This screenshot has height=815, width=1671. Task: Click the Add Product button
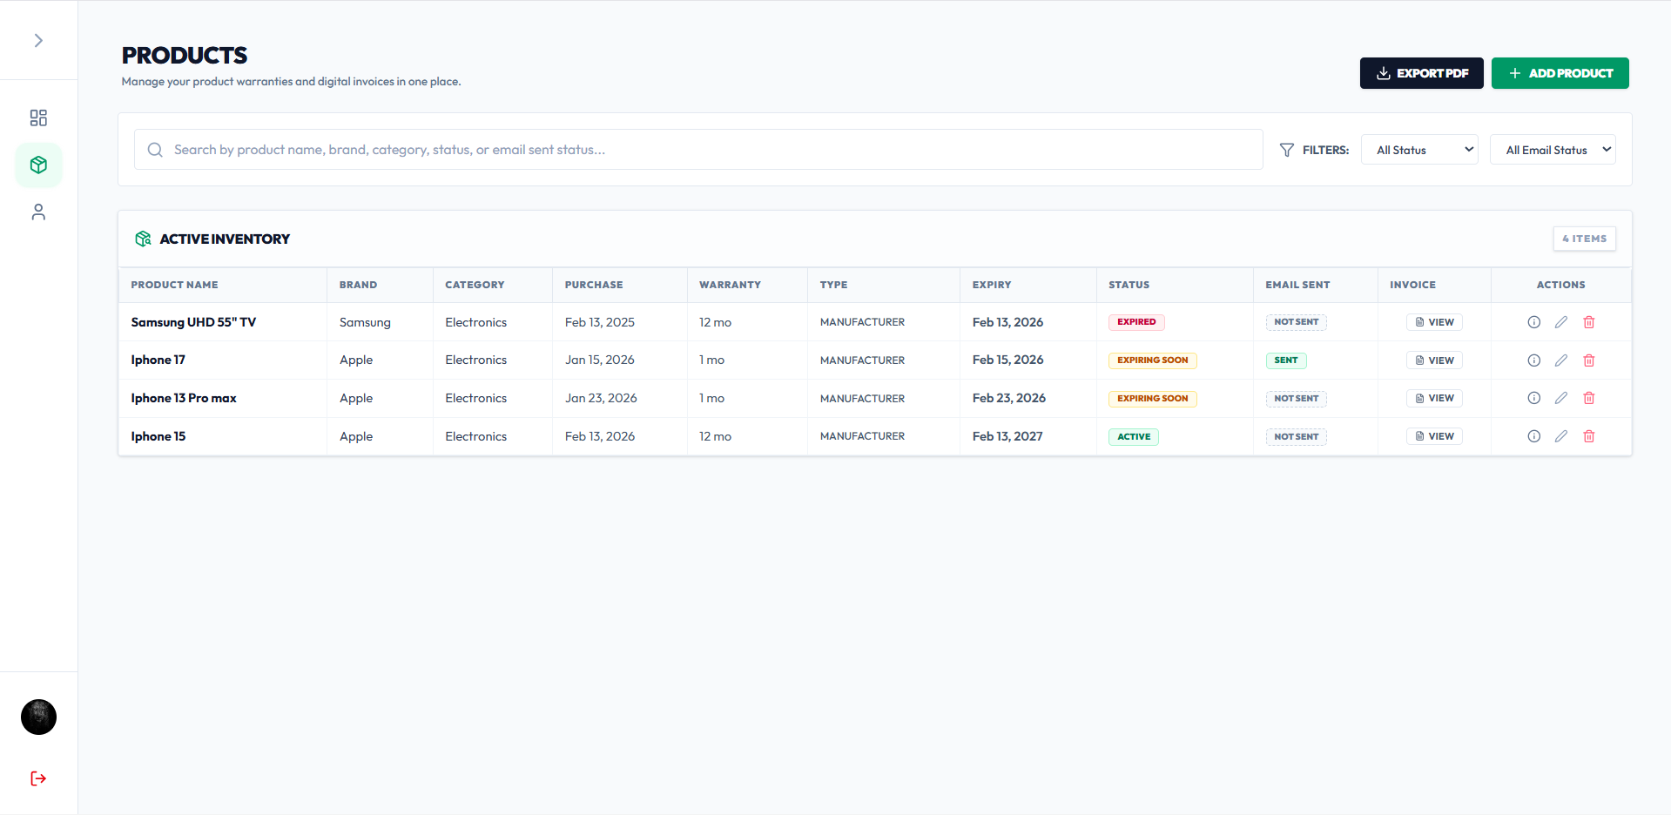[x=1560, y=73]
